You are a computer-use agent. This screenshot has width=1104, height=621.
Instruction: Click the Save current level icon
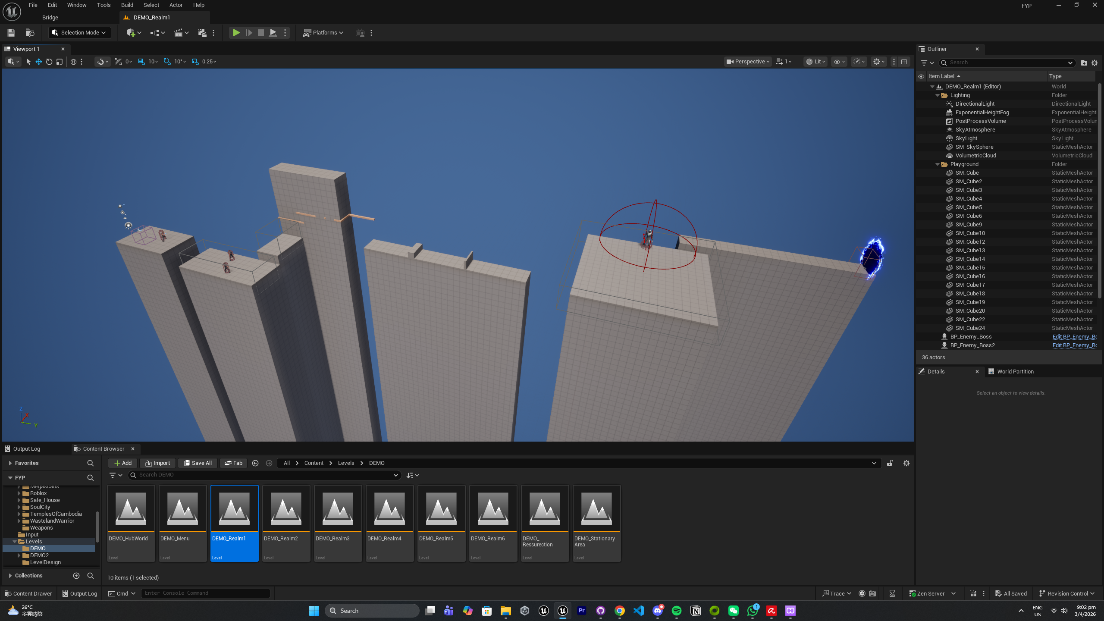[11, 33]
